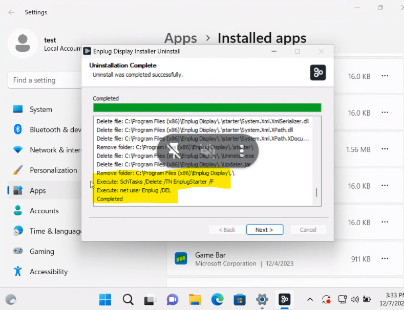The width and height of the screenshot is (404, 310).
Task: Click the 'test' account name
Action: click(x=50, y=40)
